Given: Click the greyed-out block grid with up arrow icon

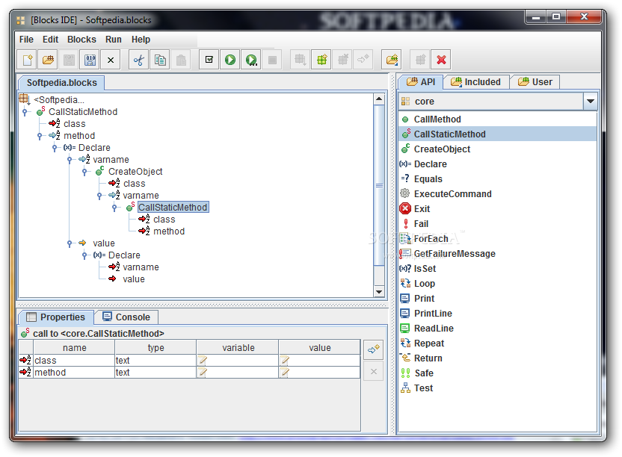Looking at the screenshot, I should 420,60.
